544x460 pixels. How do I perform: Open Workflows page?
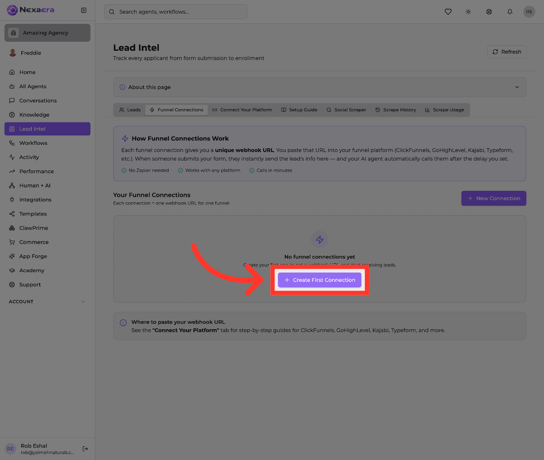(x=47, y=143)
